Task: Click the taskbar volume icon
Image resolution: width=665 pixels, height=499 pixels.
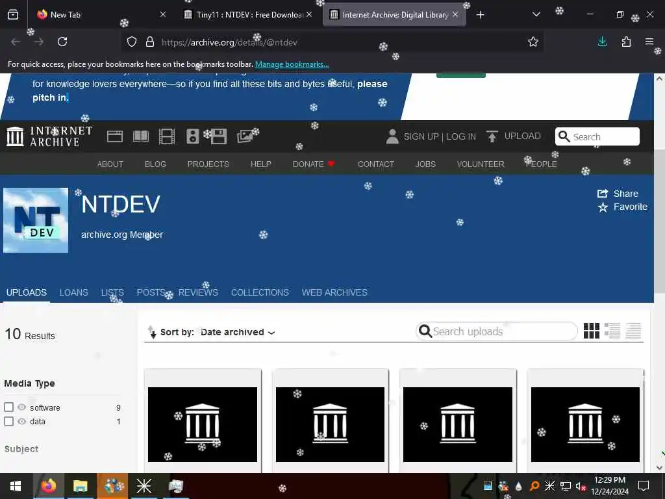Action: pos(580,486)
